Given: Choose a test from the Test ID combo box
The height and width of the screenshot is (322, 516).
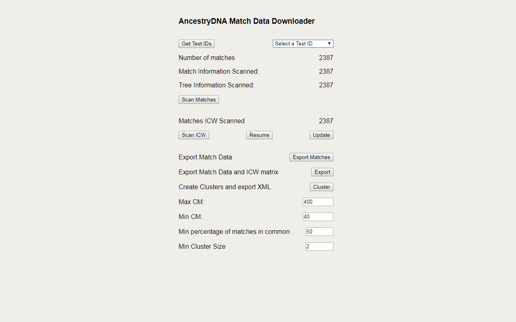Looking at the screenshot, I should click(303, 43).
